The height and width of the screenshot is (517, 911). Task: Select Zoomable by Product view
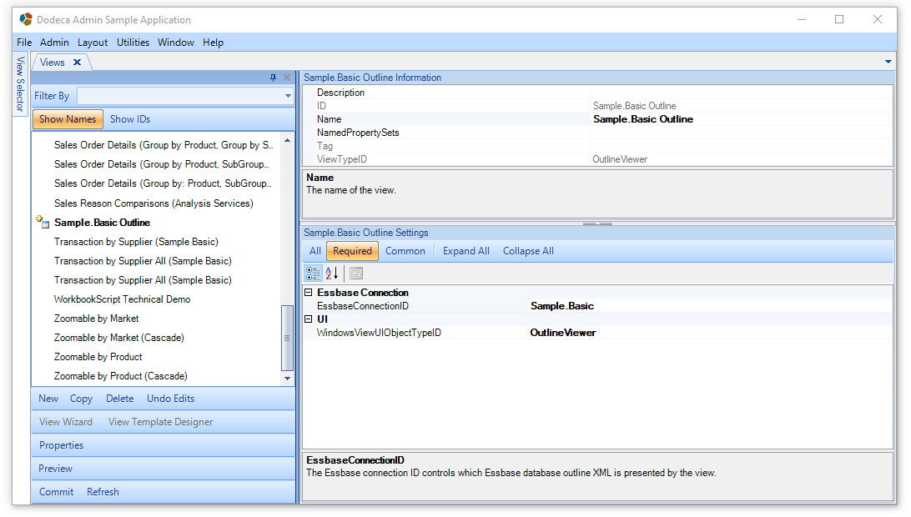pos(98,357)
